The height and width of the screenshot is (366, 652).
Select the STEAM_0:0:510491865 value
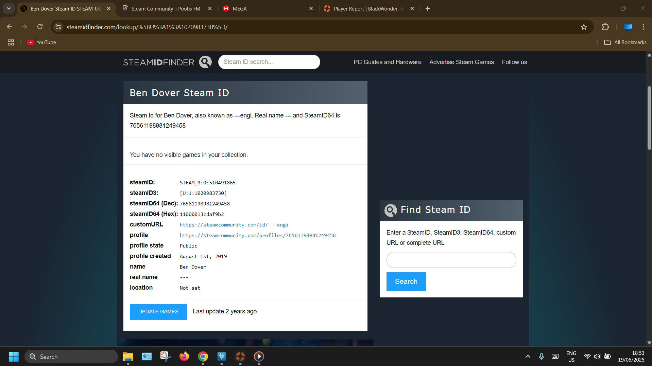(208, 183)
